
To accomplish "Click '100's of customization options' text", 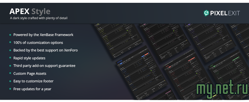I will pos(38,42).
